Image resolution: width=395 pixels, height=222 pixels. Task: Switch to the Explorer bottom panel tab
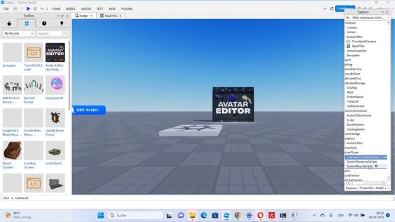[351, 188]
